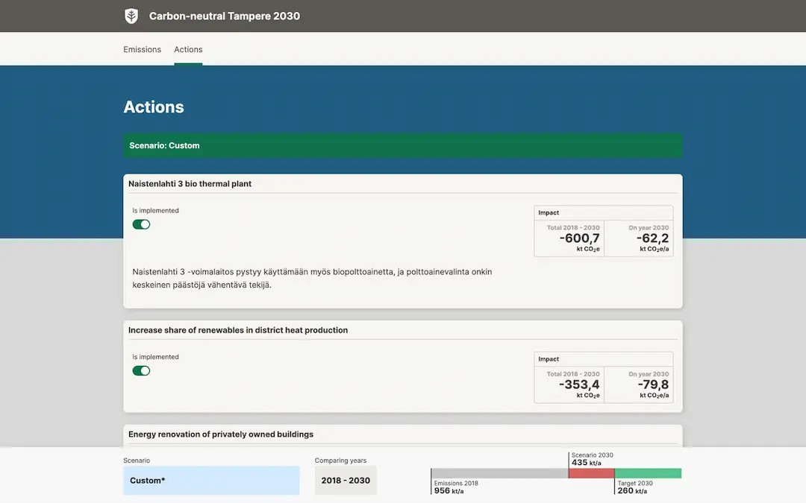The height and width of the screenshot is (503, 806).
Task: Select the Actions tab
Action: point(188,49)
